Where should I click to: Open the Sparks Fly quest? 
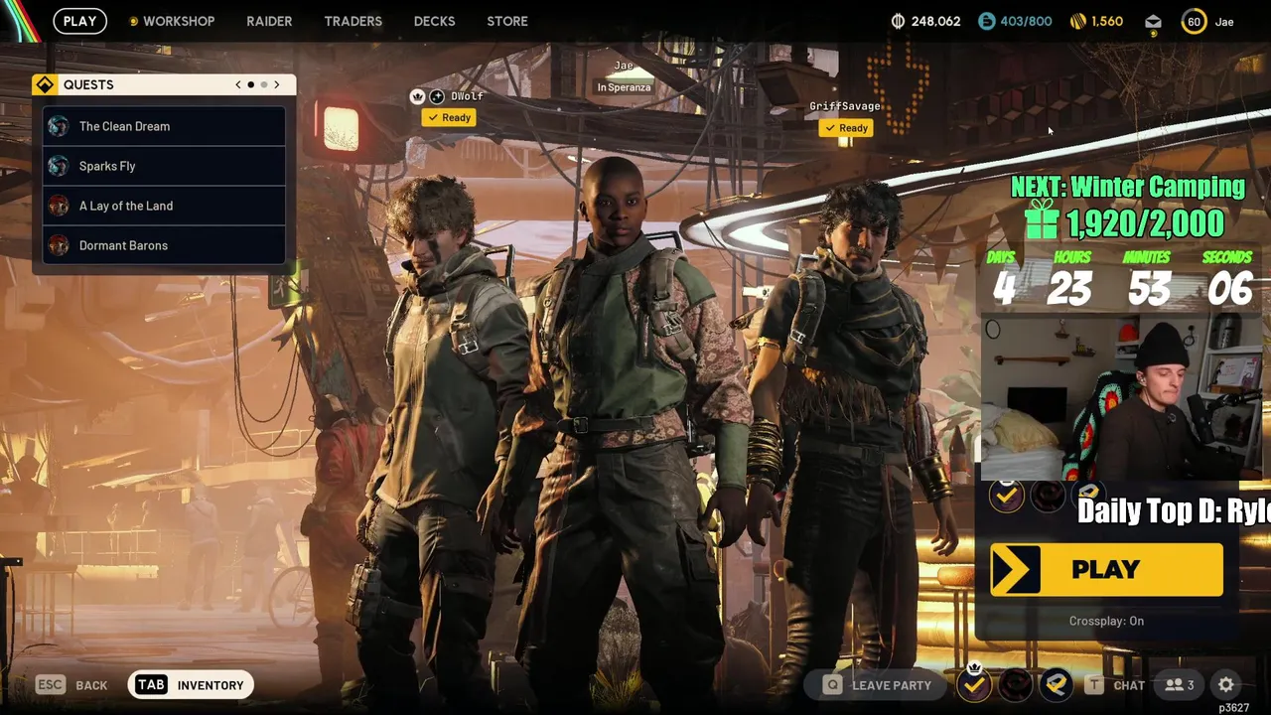pyautogui.click(x=164, y=166)
